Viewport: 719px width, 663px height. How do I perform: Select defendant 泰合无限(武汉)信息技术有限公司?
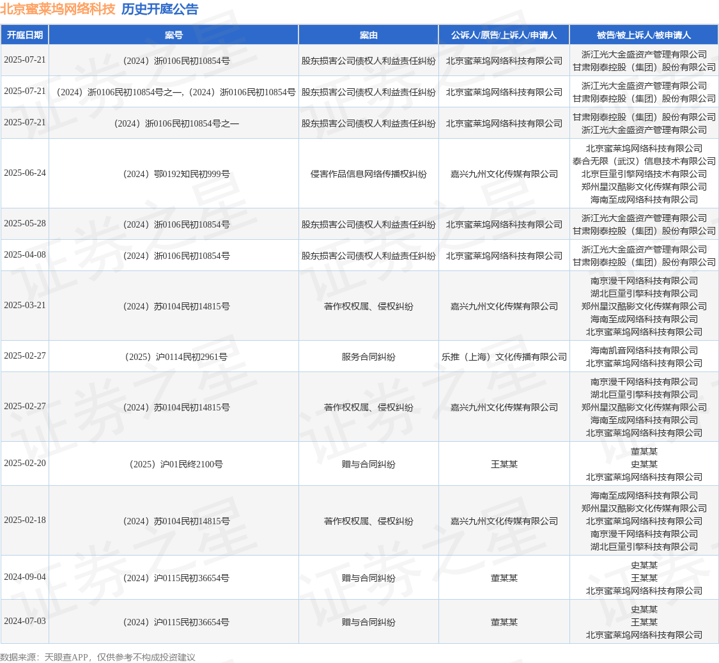(x=644, y=161)
